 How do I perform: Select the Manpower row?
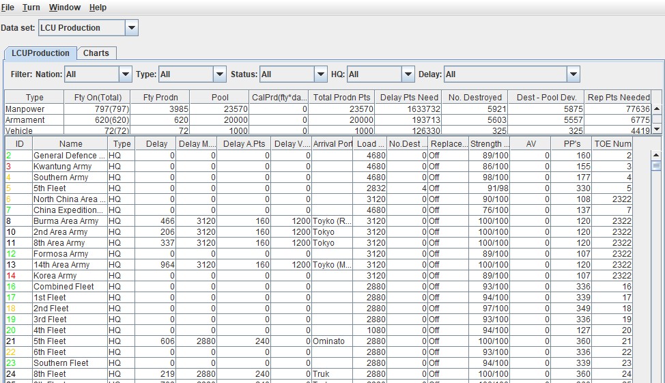coord(328,109)
